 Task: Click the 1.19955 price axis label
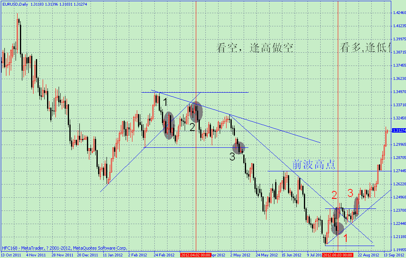(x=399, y=250)
